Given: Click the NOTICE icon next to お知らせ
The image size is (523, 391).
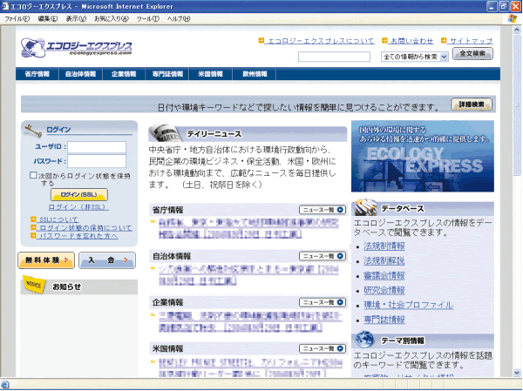Looking at the screenshot, I should click(x=35, y=285).
